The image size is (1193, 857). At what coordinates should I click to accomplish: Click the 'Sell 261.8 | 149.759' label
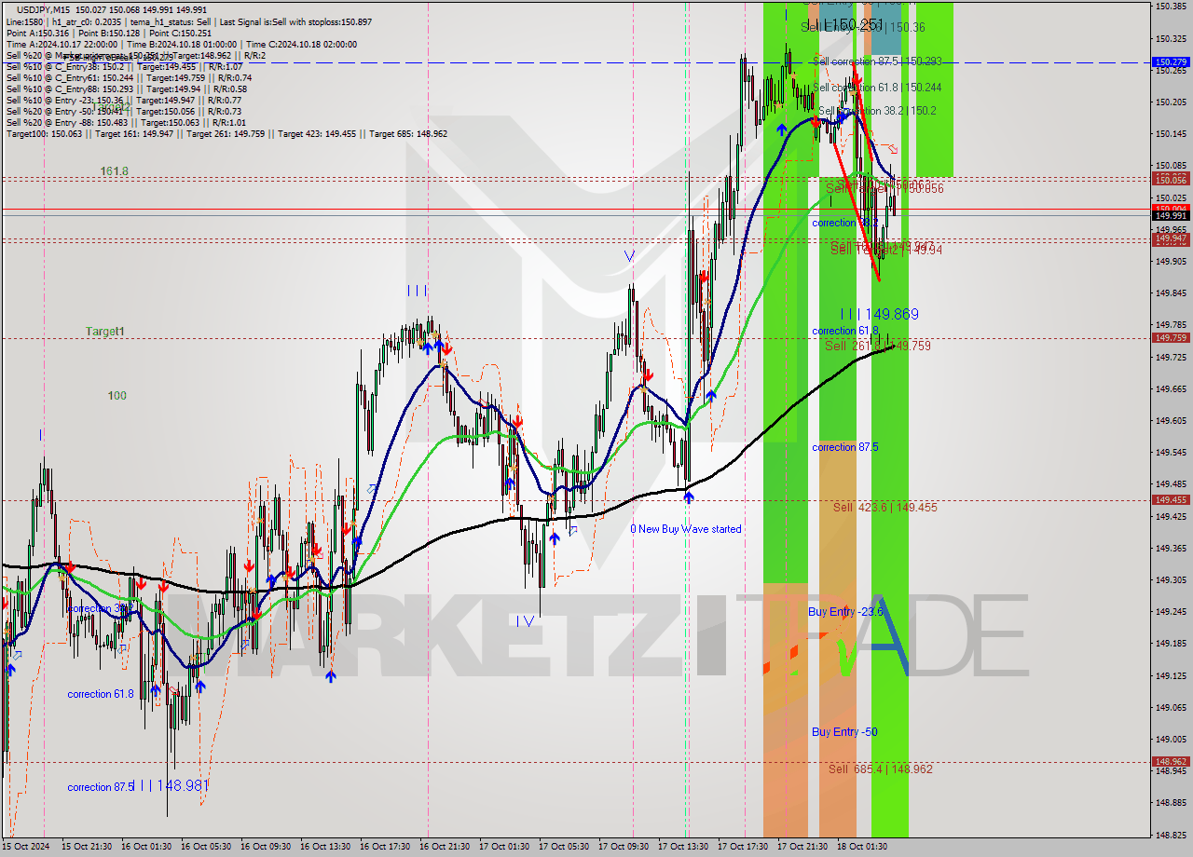(x=877, y=346)
